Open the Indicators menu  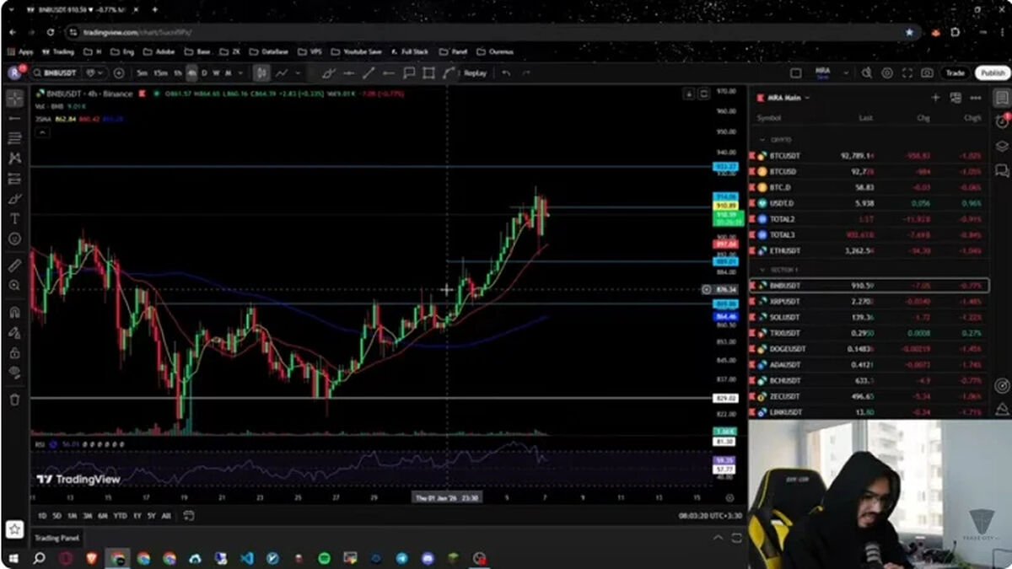[282, 73]
